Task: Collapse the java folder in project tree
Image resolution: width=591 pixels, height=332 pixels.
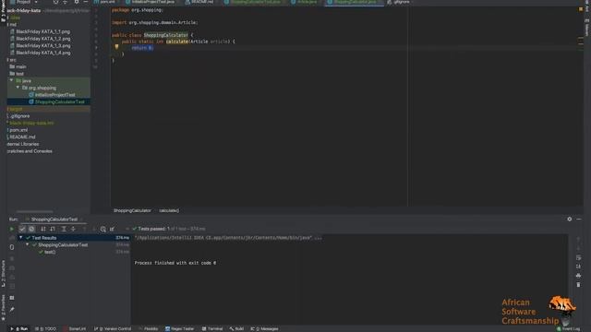Action: pyautogui.click(x=11, y=80)
